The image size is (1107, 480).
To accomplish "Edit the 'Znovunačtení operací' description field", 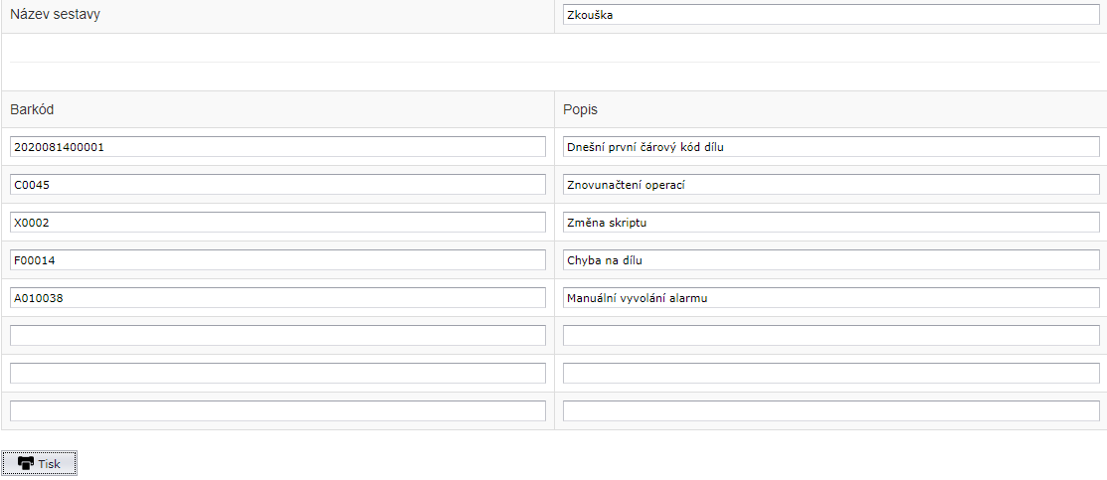I will [830, 185].
